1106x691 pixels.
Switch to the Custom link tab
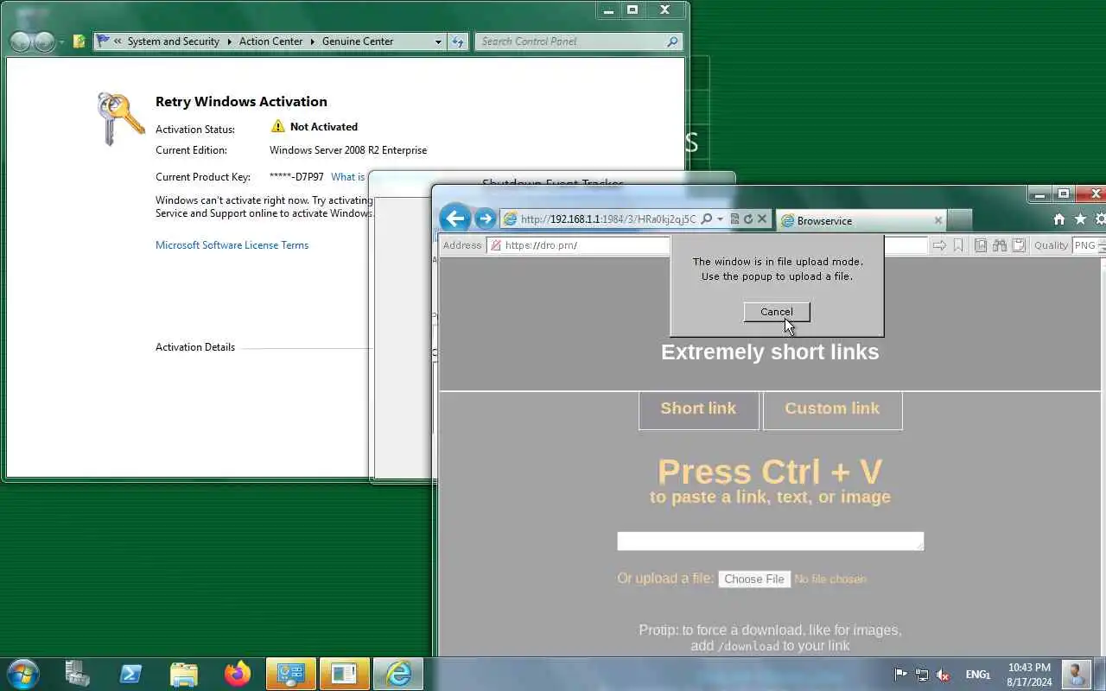tap(832, 409)
